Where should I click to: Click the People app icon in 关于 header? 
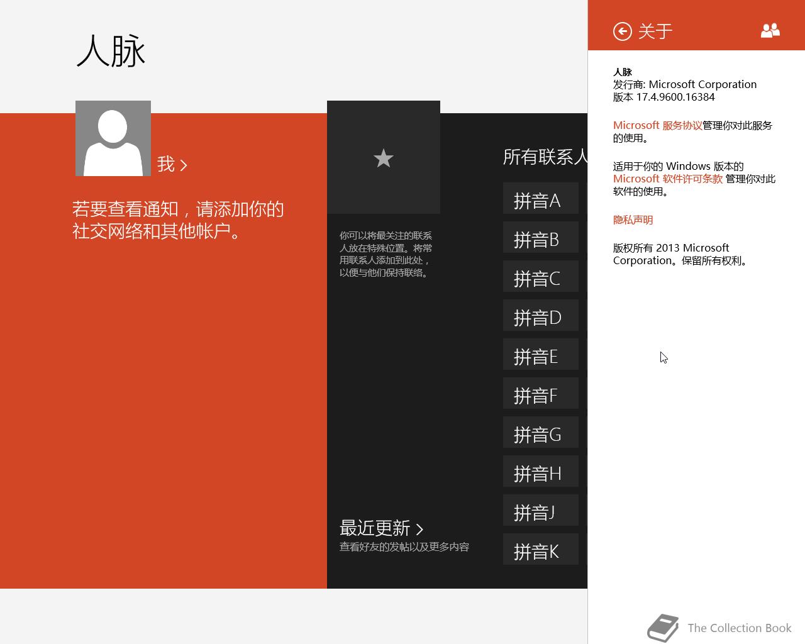click(770, 31)
